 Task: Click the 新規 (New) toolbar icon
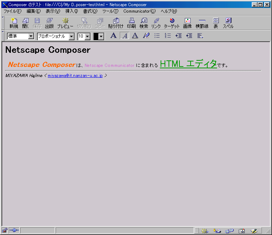point(14,23)
